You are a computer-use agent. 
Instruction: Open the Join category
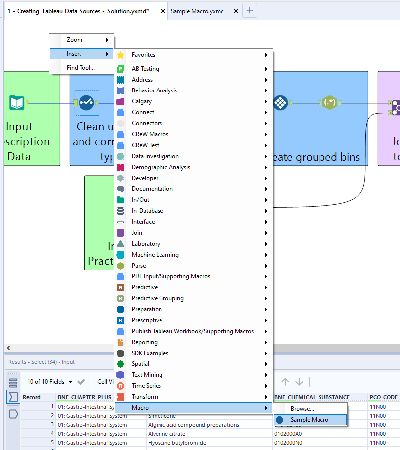point(194,233)
